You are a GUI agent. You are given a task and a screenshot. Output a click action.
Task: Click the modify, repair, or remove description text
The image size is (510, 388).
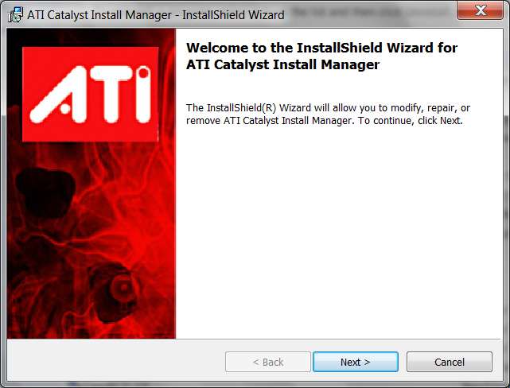328,114
